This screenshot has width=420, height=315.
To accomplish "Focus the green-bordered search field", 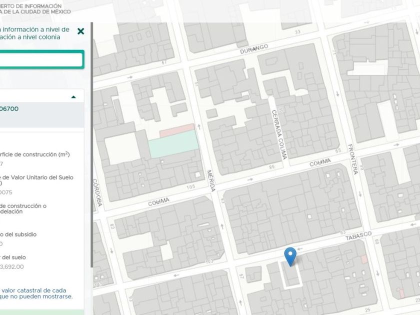I will pos(41,60).
